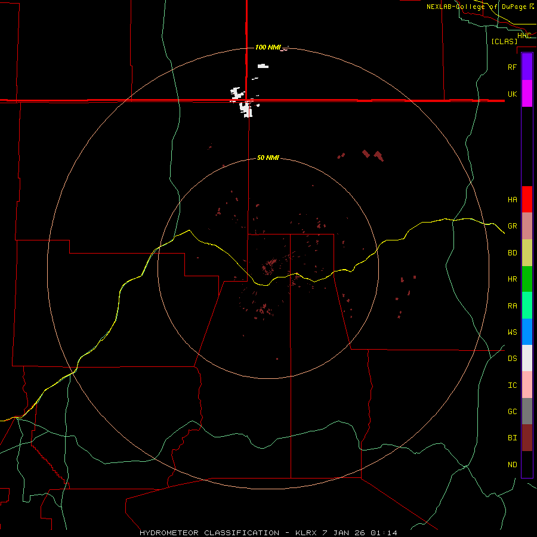Click the Hydrometeor Classification KLRX title text
Screen dimensions: 537x537
(268, 533)
